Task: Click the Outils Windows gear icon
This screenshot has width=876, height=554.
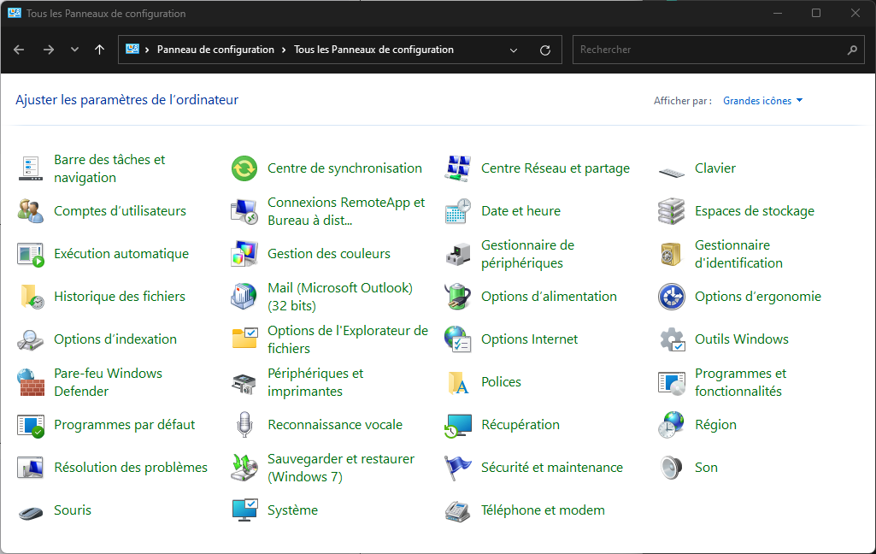Action: coord(672,339)
